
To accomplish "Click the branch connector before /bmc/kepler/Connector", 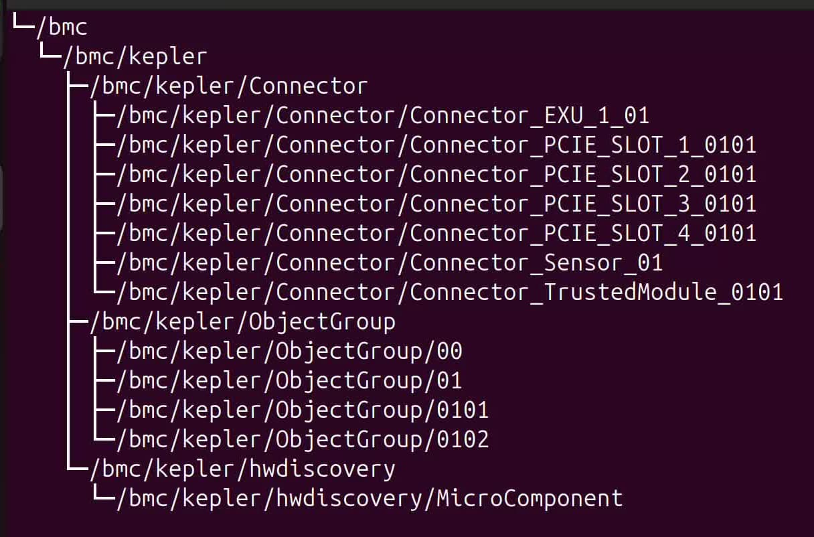I will 78,86.
